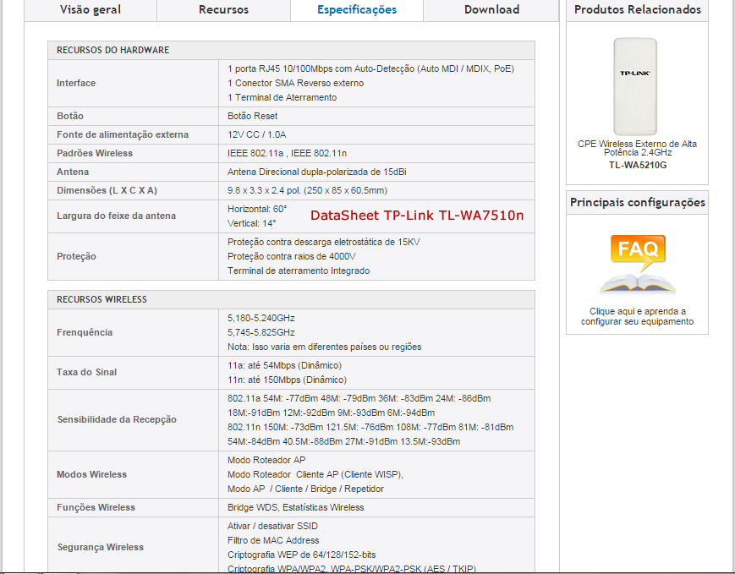Click 'CPE Wireless Externo de Alta Potência 2.4GHz'
Viewport: 735px width, 574px height.
[x=638, y=148]
